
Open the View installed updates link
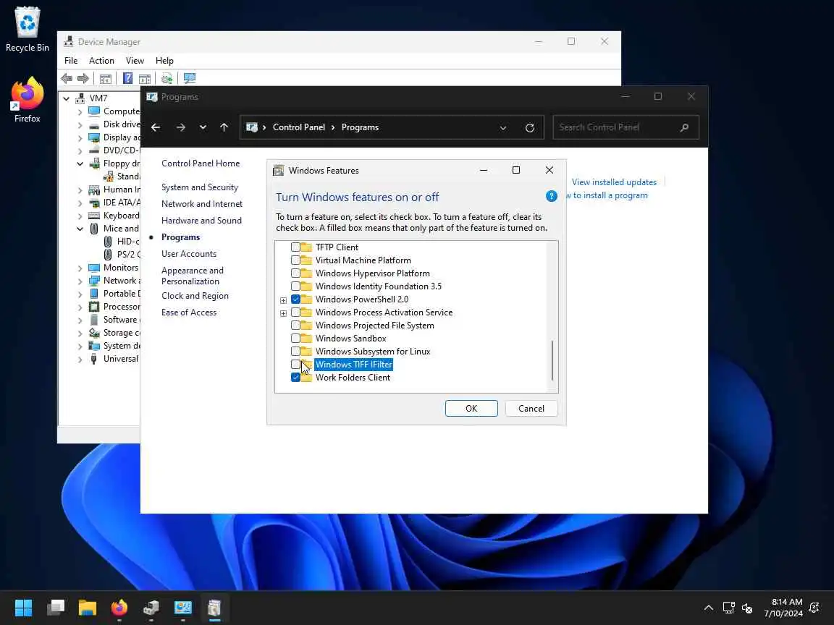pos(615,182)
